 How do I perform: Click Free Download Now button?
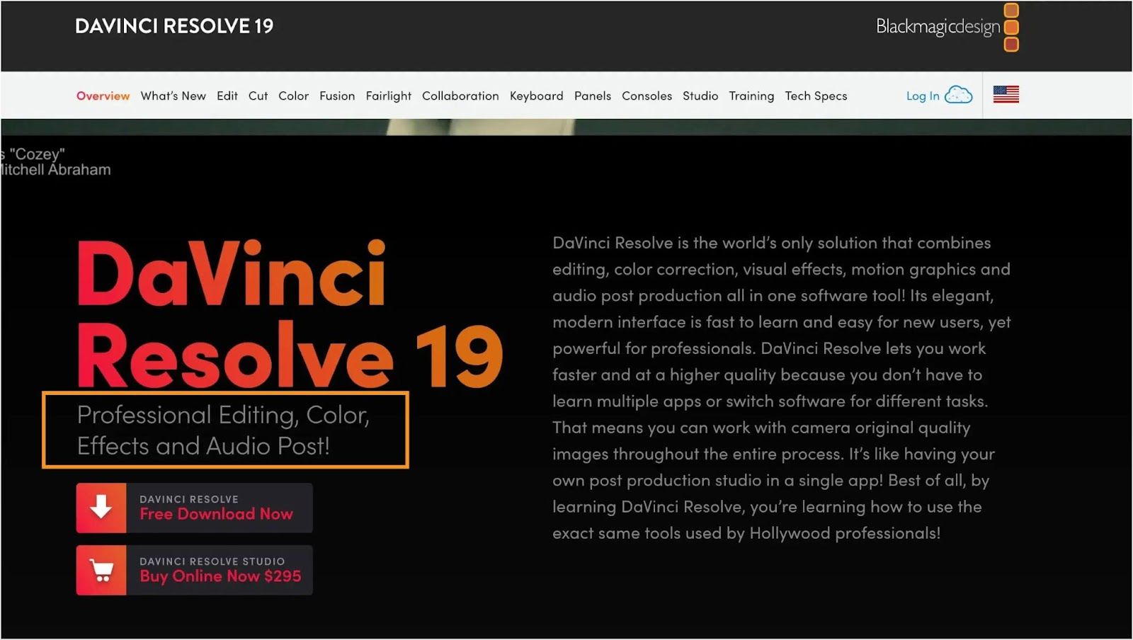(x=195, y=508)
